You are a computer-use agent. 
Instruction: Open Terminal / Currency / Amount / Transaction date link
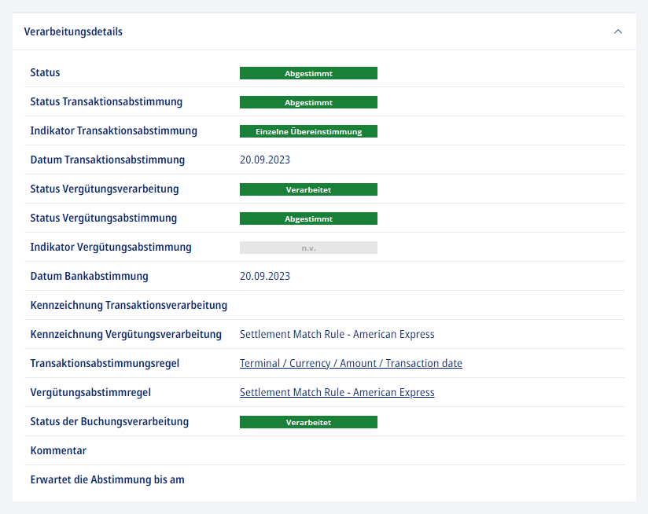(351, 363)
